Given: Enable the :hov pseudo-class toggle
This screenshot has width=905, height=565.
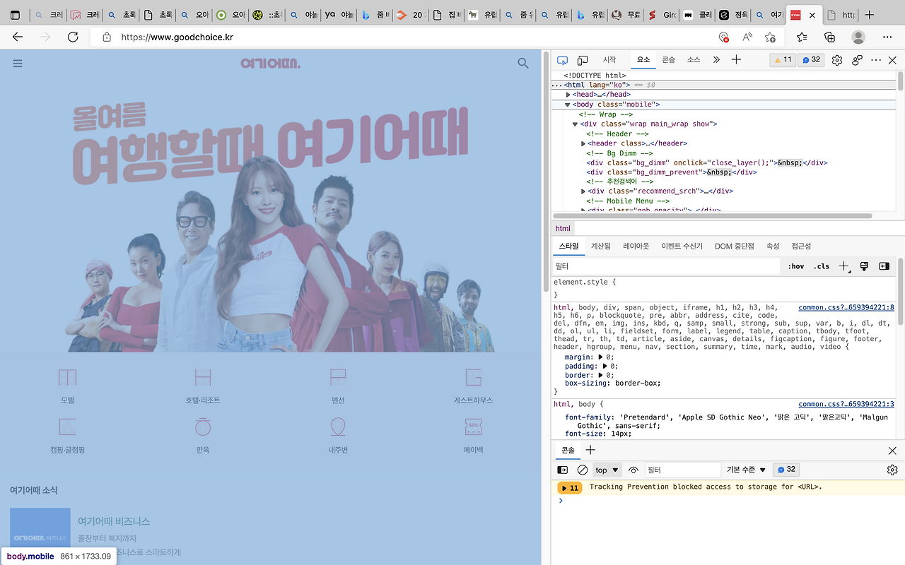Looking at the screenshot, I should point(796,266).
